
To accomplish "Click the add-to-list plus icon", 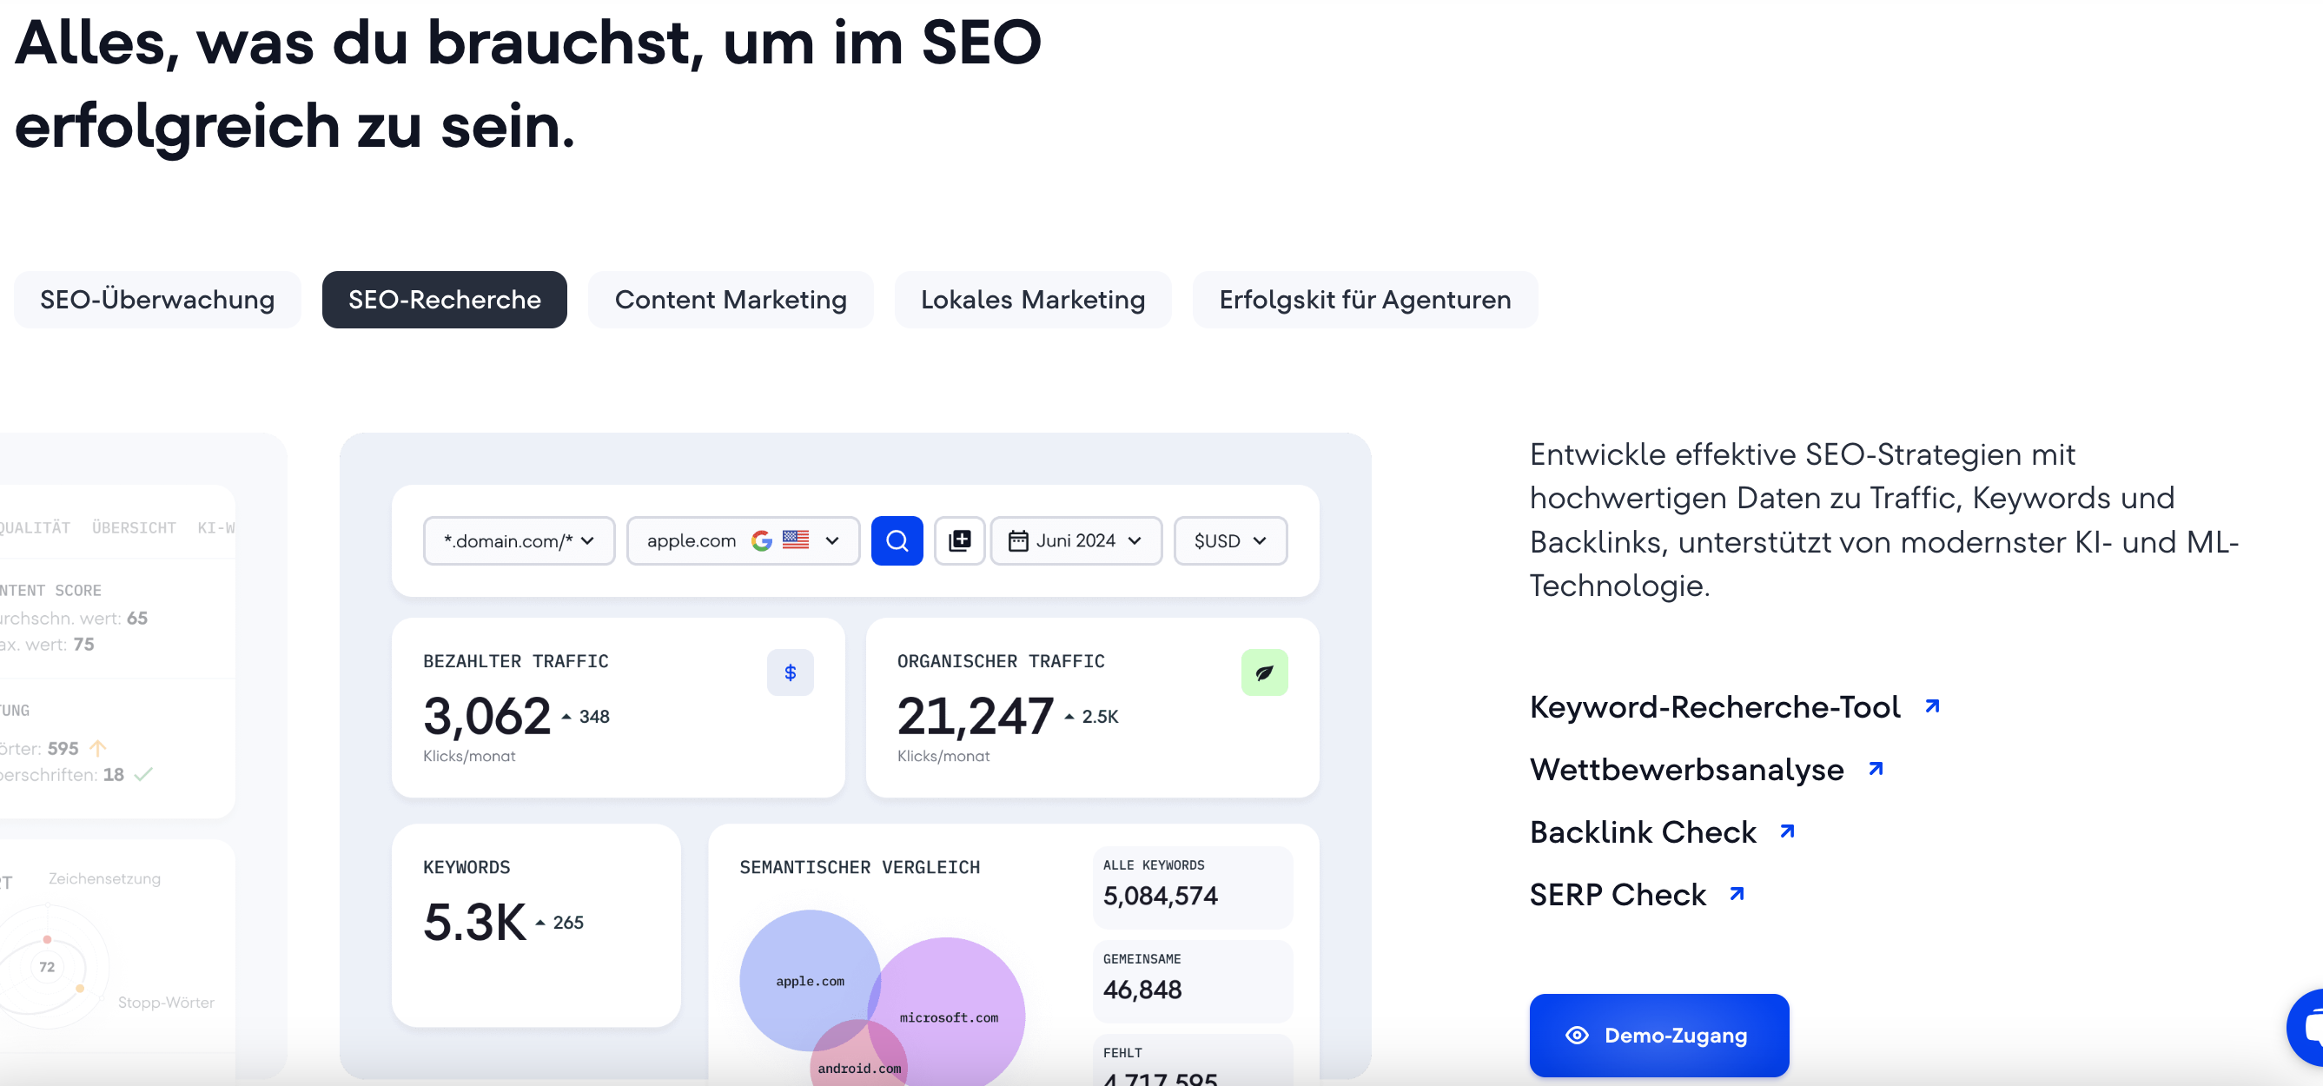I will 959,540.
